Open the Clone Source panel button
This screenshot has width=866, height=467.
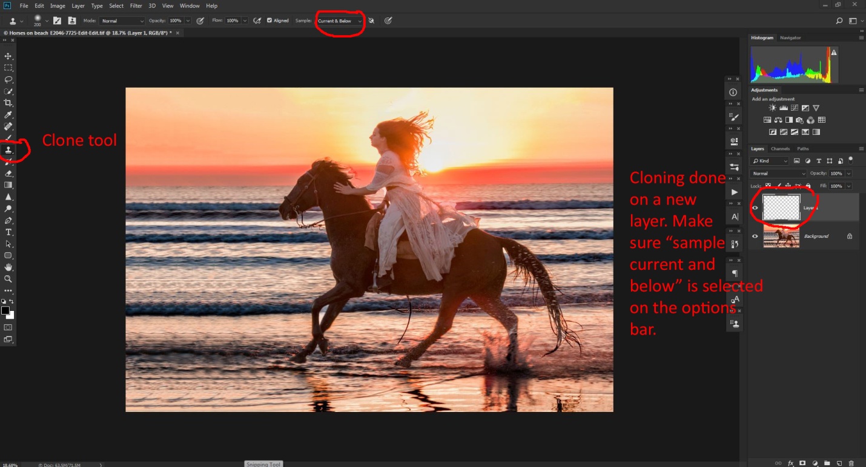pyautogui.click(x=71, y=21)
